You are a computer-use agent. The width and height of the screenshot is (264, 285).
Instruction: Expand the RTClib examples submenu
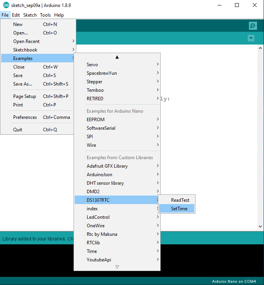pos(117,243)
